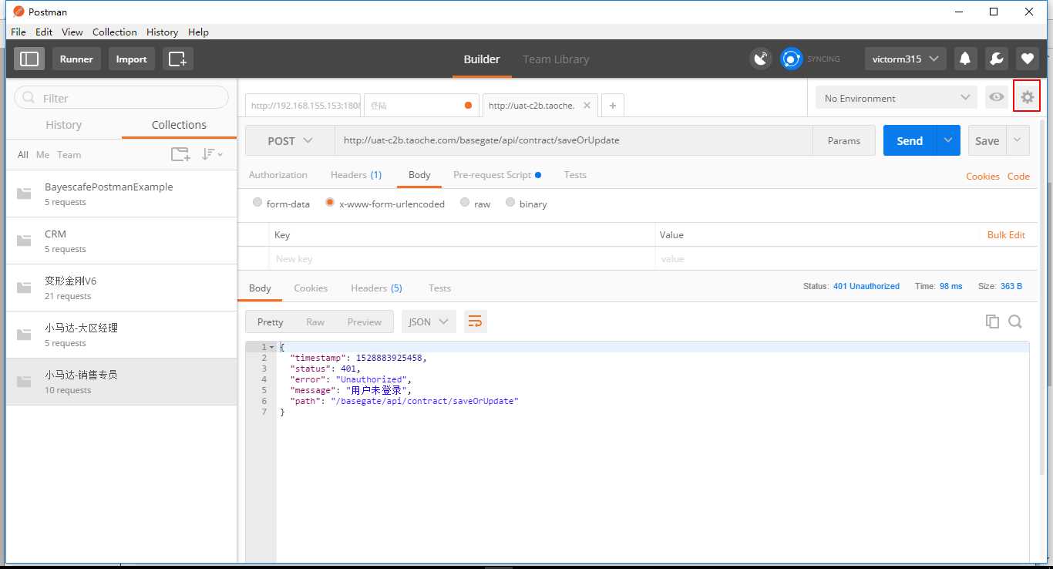
Task: Open the victorm315 account dropdown
Action: pyautogui.click(x=906, y=59)
